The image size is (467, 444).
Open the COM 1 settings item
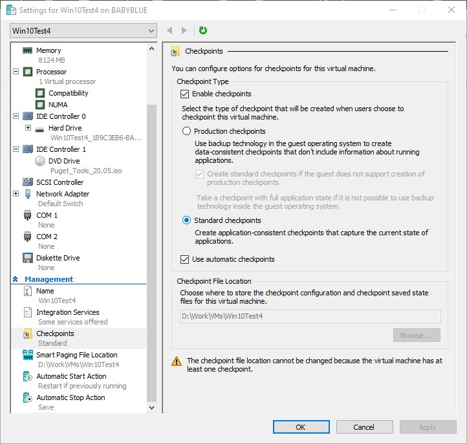click(x=47, y=215)
